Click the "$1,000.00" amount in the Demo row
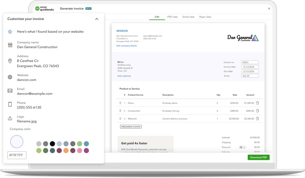The width and height of the screenshot is (305, 178). 249,103
